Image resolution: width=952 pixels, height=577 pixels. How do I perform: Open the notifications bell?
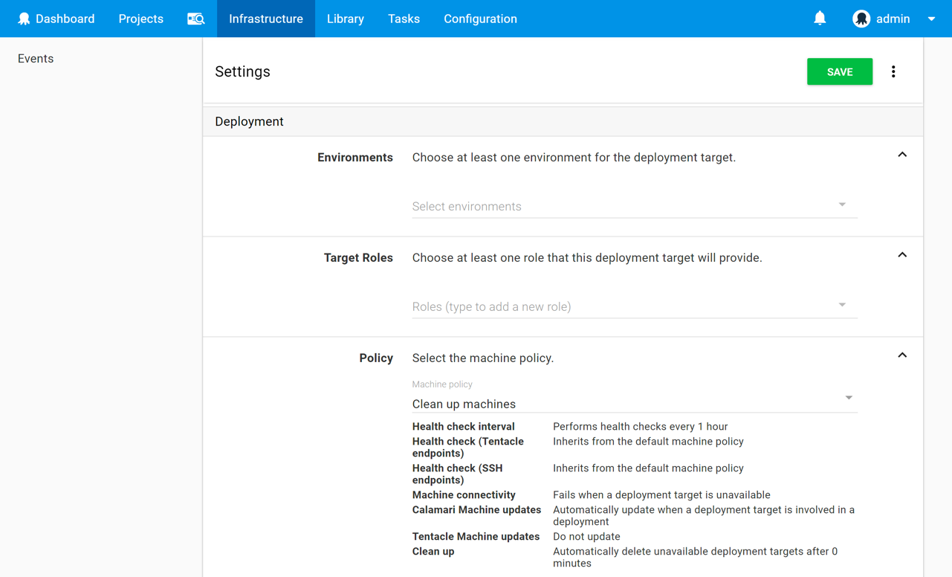click(x=820, y=19)
